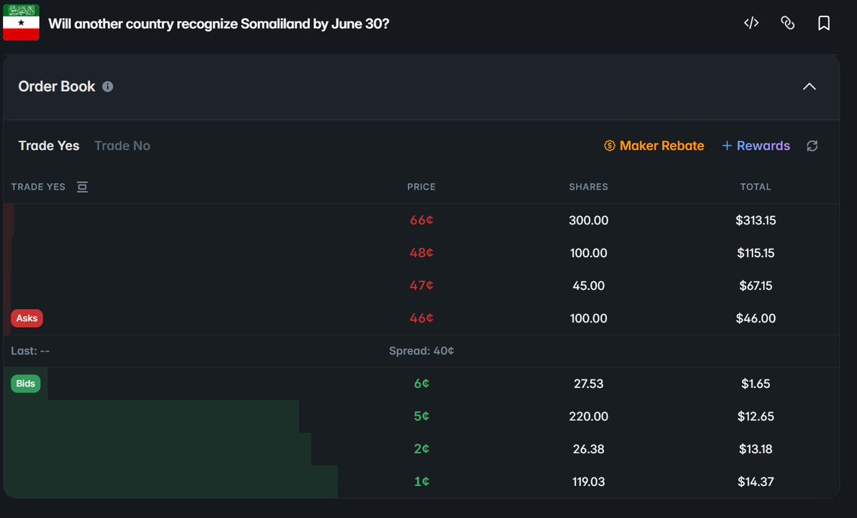857x518 pixels.
Task: Click the $67.15 total cell
Action: click(756, 286)
